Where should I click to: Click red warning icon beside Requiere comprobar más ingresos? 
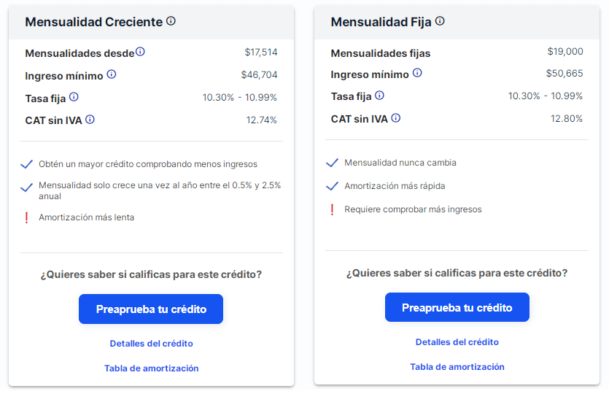point(333,209)
